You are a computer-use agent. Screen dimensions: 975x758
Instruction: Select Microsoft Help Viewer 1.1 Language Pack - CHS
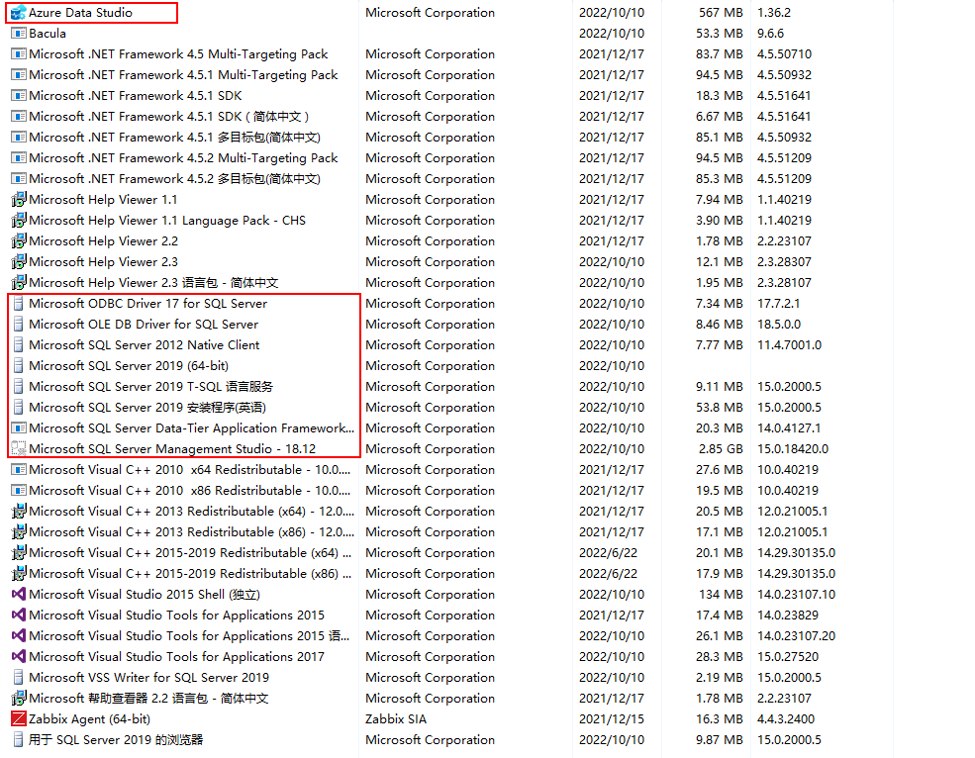(167, 221)
